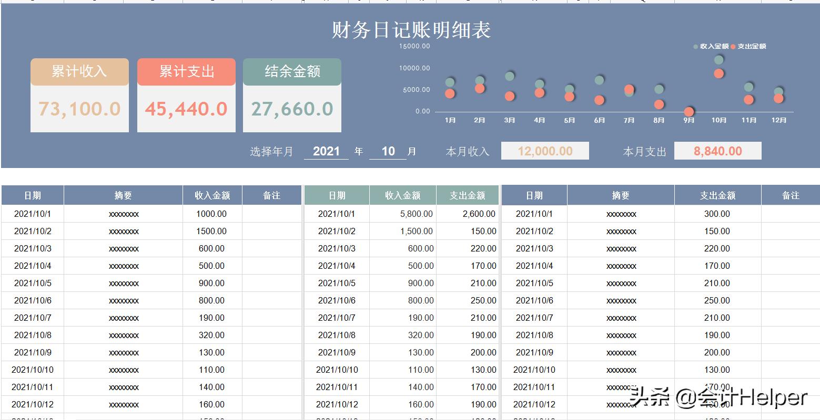The image size is (820, 420).
Task: Click the 本月支出 amount box showing 8,840.00
Action: tap(717, 151)
